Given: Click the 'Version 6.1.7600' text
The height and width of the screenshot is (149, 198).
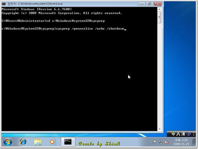Looking at the screenshot, I should pyautogui.click(x=54, y=9).
